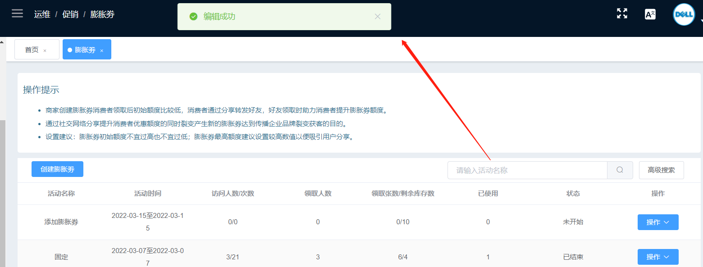Enter fullscreen mode via expand icon
The width and height of the screenshot is (703, 267).
tap(622, 14)
